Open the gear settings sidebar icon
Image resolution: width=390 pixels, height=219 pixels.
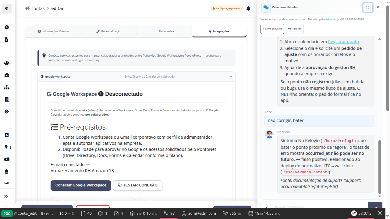click(7, 112)
